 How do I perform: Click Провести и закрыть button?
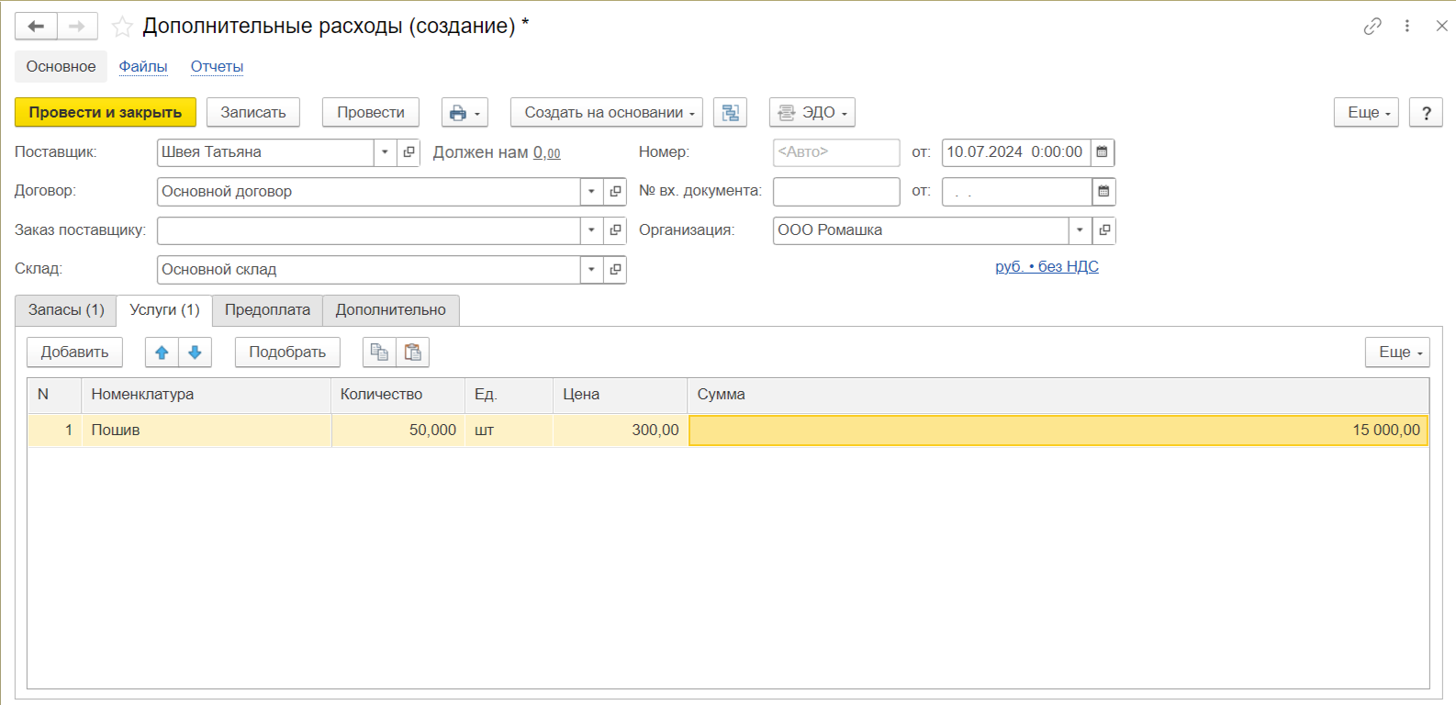point(106,112)
